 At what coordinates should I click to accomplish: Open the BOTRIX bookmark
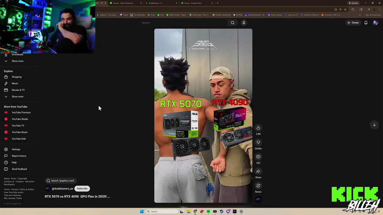(238, 15)
